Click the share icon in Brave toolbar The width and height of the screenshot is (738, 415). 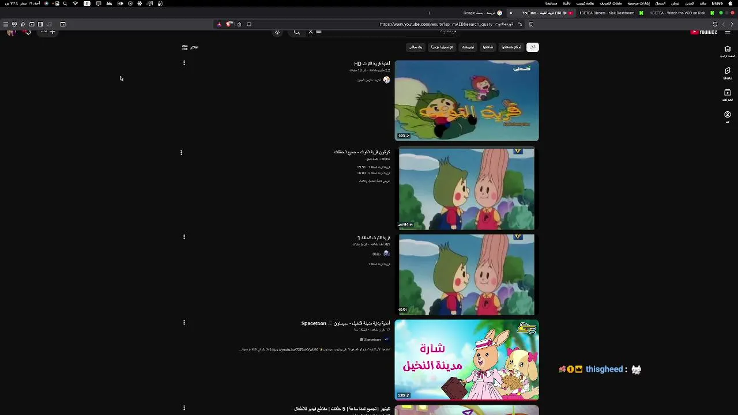pyautogui.click(x=239, y=24)
